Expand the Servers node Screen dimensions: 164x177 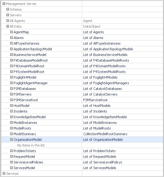coord(8,15)
